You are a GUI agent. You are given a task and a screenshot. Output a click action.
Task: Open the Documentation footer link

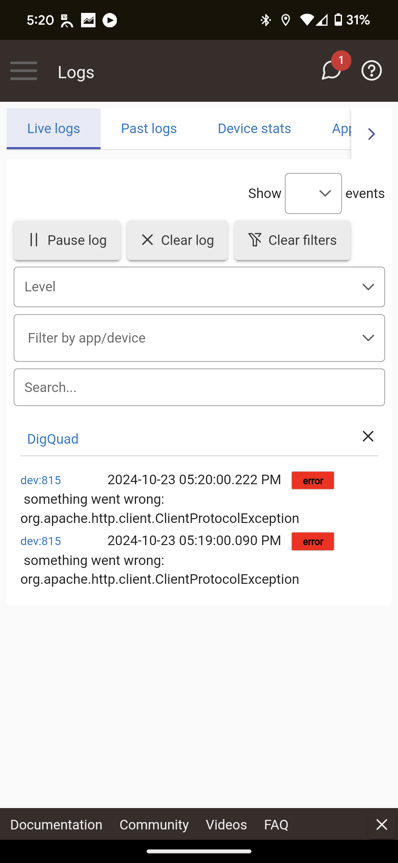(x=56, y=825)
